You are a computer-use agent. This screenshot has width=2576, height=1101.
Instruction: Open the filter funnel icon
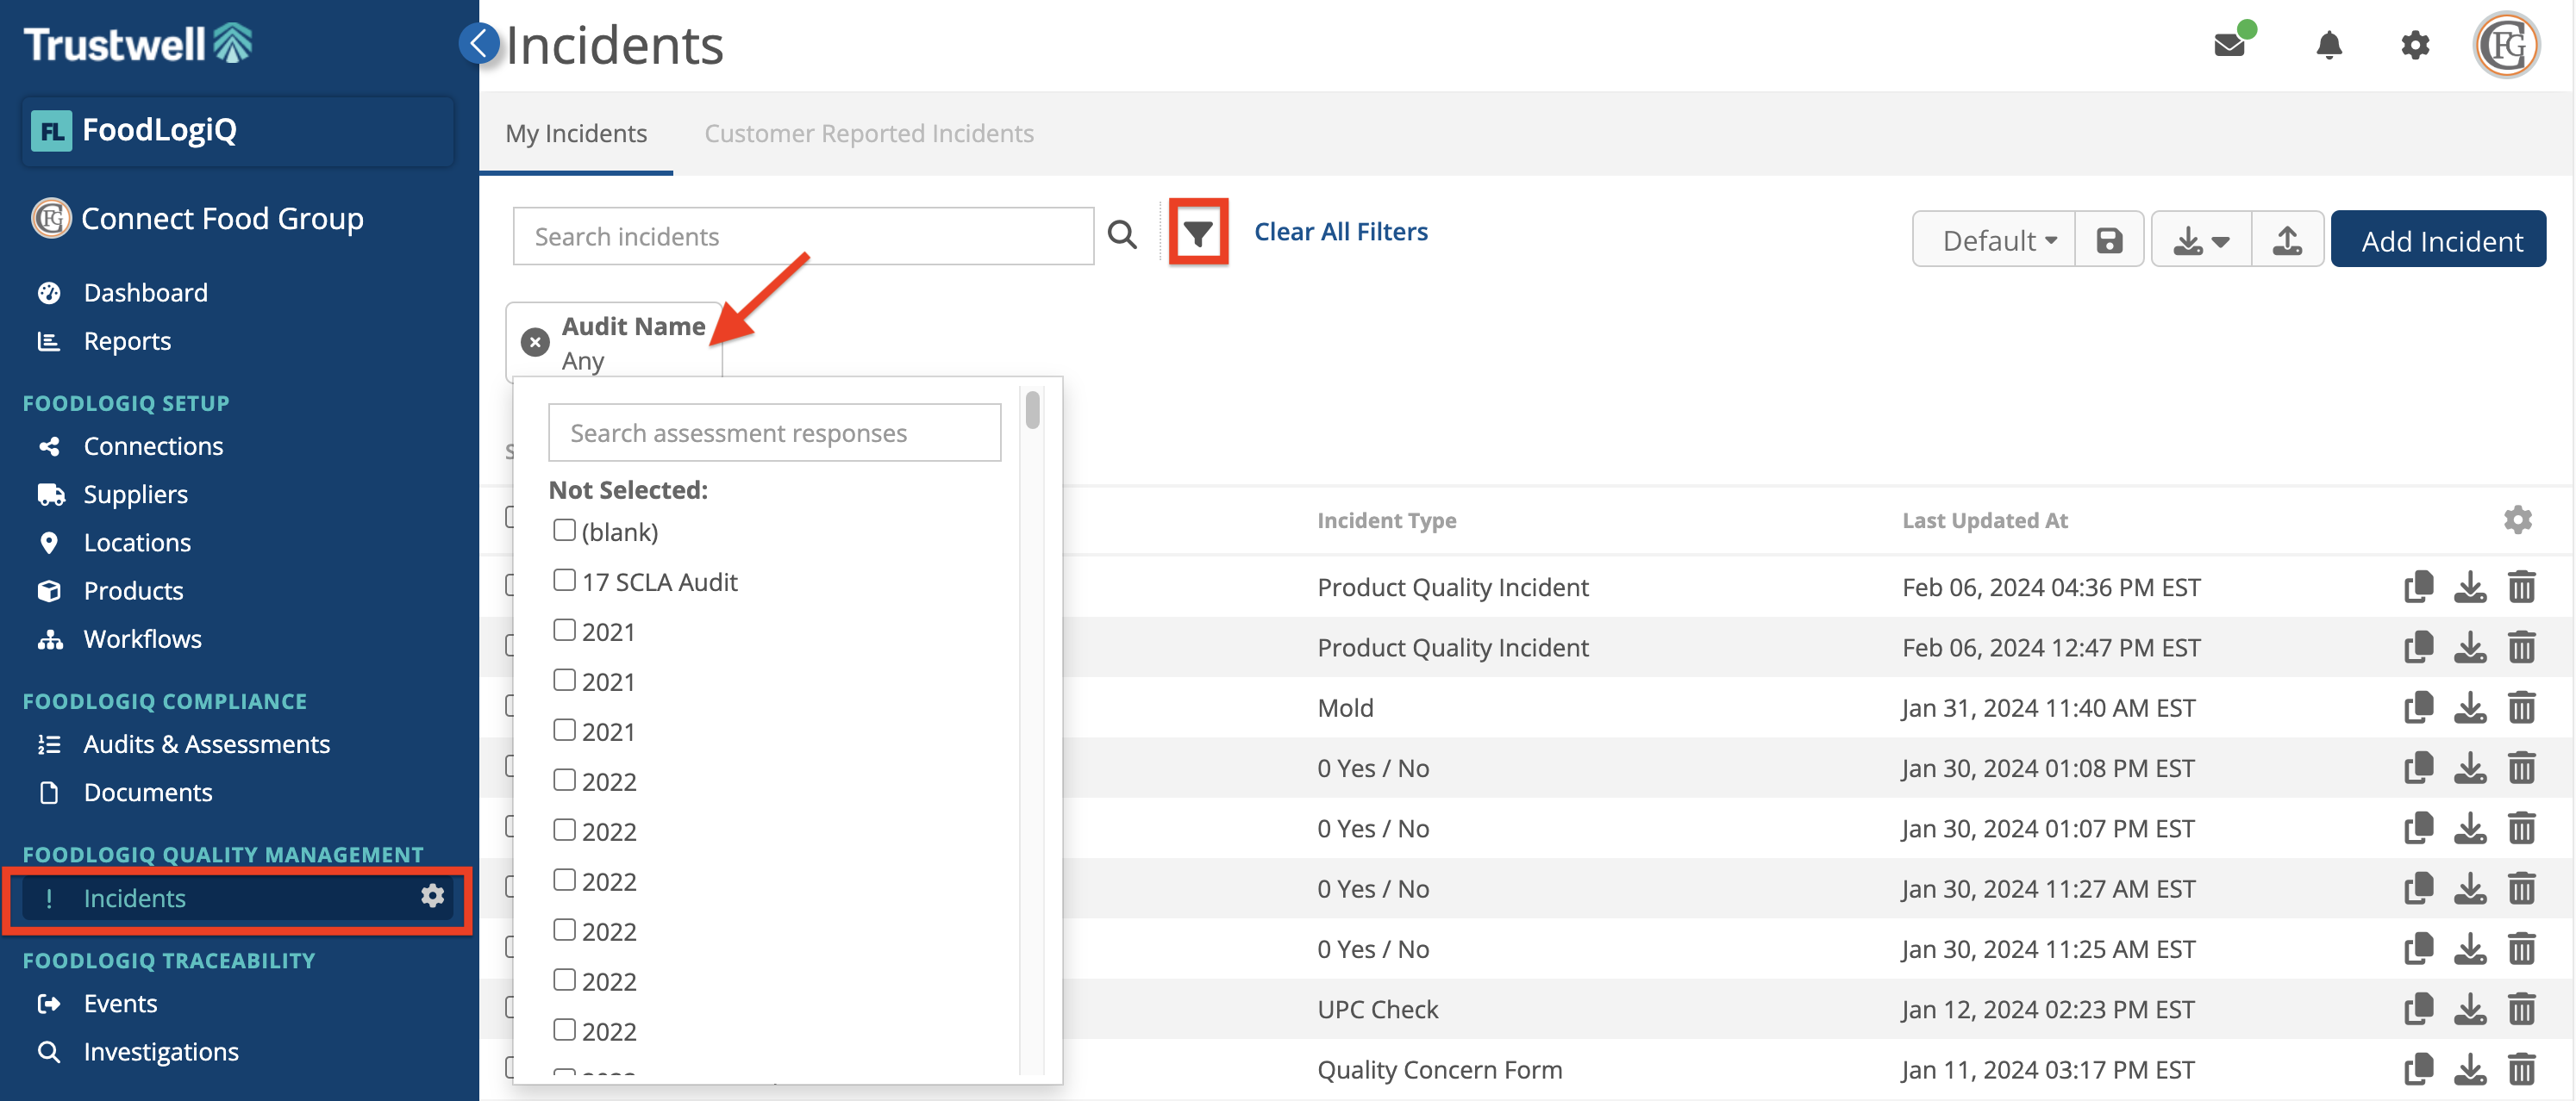click(1198, 233)
